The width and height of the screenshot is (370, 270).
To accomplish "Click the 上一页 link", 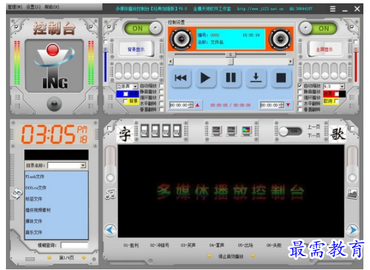I will point(314,127).
